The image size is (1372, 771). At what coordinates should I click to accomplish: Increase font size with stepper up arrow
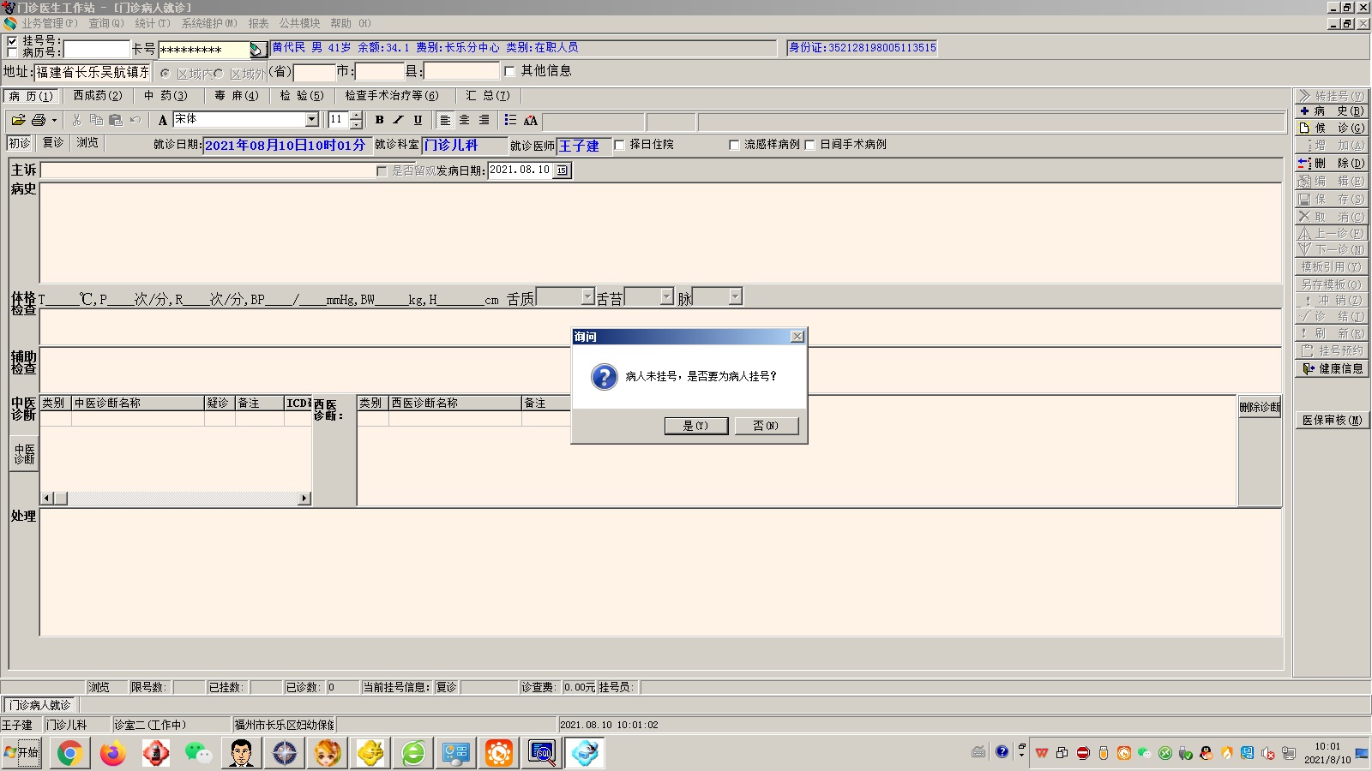click(357, 116)
